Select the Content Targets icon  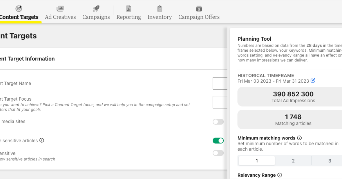point(19,8)
